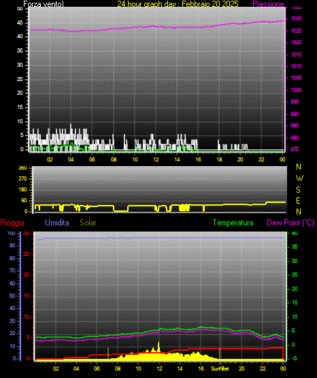Click the 'S' compass direction label
Screen dimensions: 317x378
point(299,190)
